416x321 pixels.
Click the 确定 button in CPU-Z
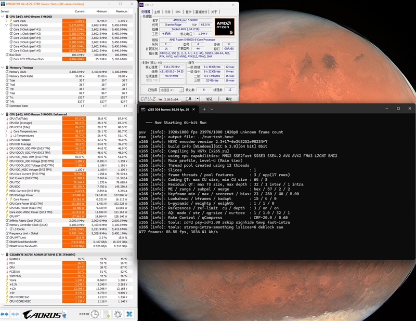[x=228, y=98]
